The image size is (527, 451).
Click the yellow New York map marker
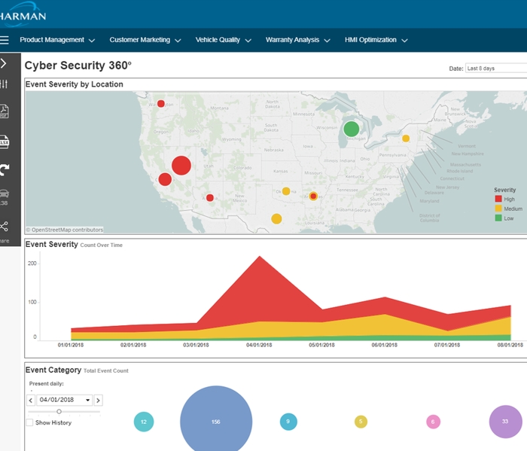(406, 139)
